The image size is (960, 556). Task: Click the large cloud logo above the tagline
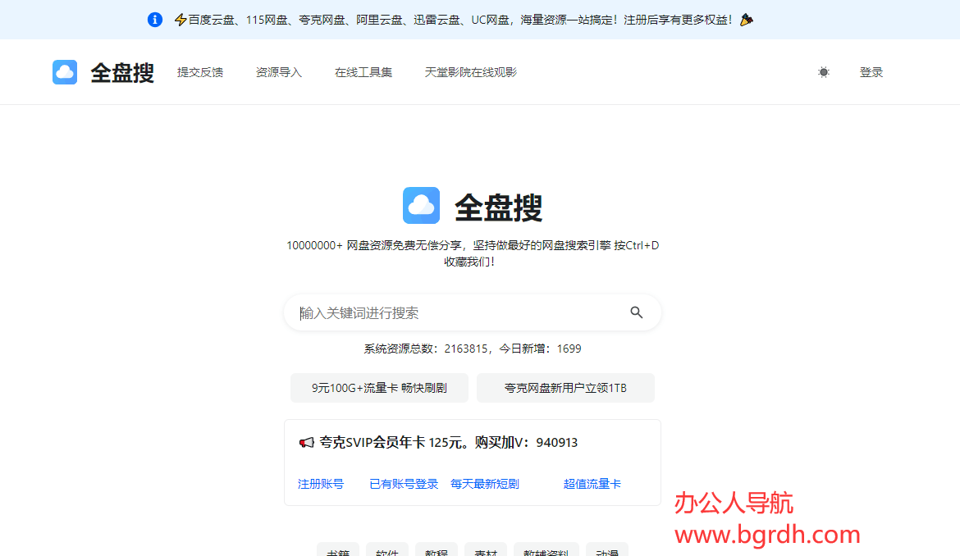coord(421,206)
